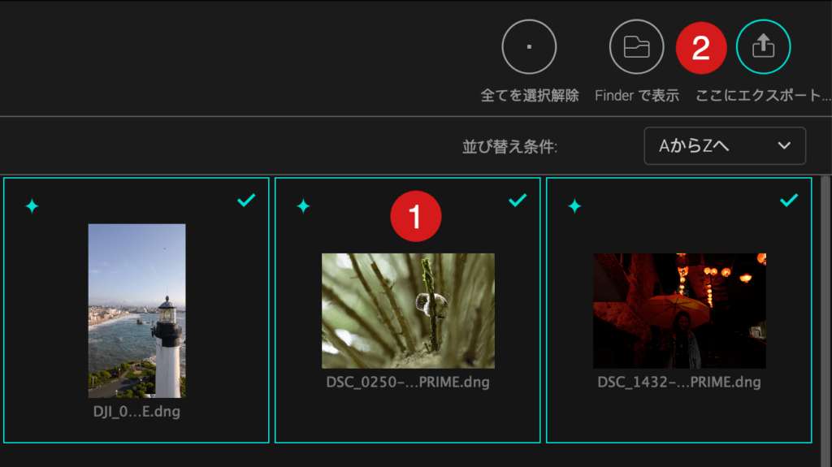
Task: Click the deselect all circle icon
Action: tap(529, 47)
